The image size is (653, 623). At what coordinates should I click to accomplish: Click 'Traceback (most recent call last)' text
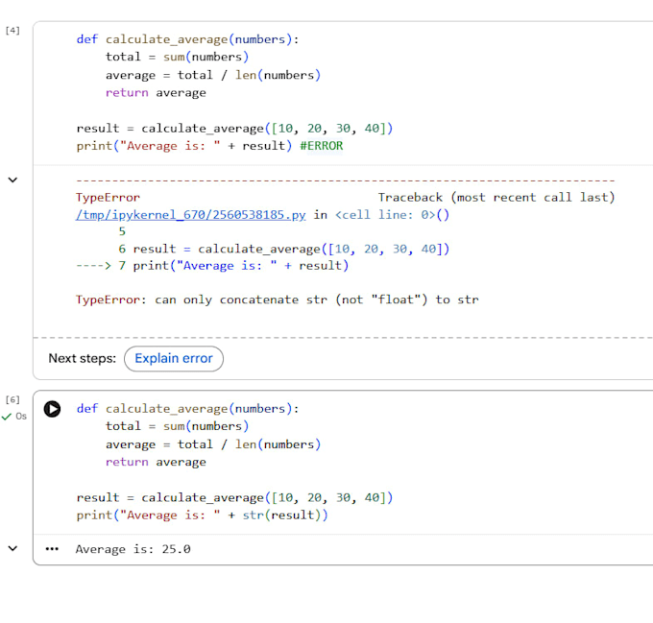[x=496, y=197]
